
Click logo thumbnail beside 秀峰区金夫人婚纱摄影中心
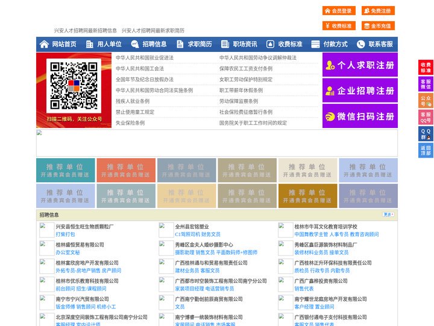tap(166, 248)
